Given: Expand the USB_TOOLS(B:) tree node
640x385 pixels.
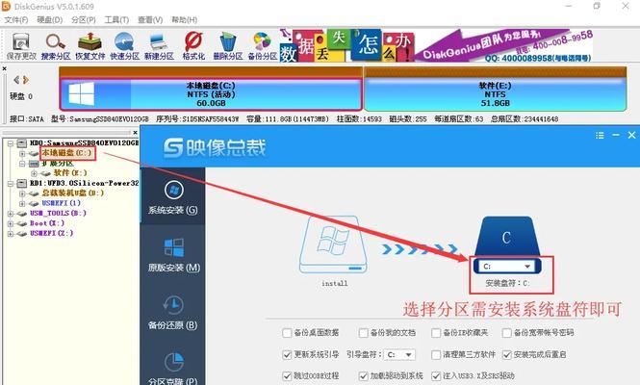Looking at the screenshot, I should [x=11, y=214].
